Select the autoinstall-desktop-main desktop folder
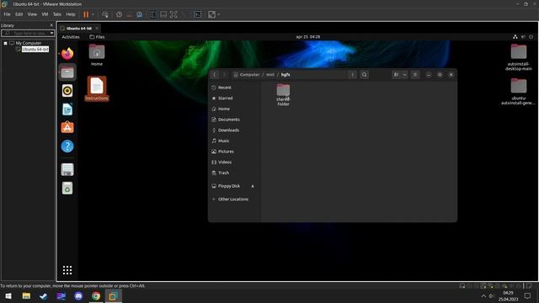The width and height of the screenshot is (539, 303). tap(519, 57)
